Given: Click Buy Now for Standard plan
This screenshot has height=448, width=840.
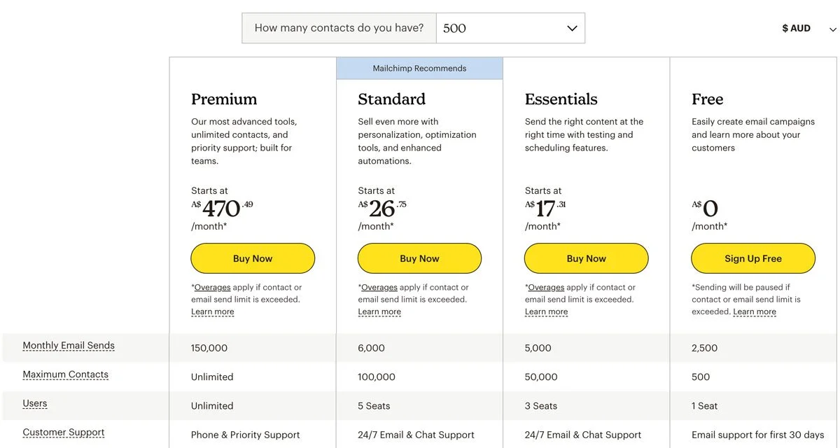Looking at the screenshot, I should 419,258.
